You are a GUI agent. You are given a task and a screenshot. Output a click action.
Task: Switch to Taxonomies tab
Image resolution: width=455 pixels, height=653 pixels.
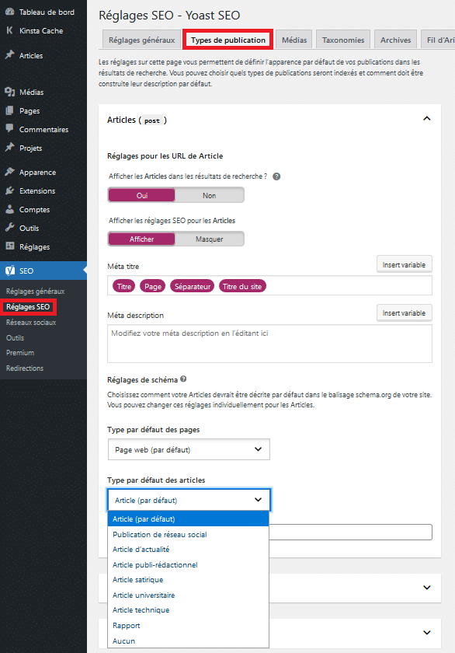343,40
